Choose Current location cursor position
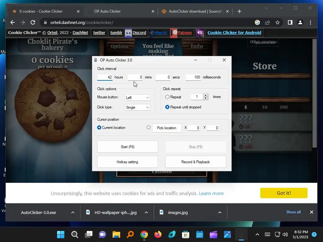Viewport: 323px width, 242px height. pyautogui.click(x=99, y=128)
